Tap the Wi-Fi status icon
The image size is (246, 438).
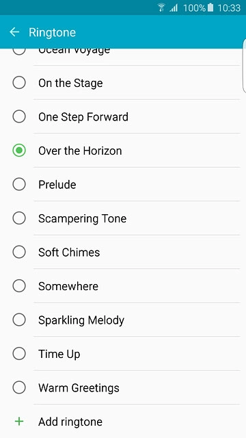[x=161, y=8]
